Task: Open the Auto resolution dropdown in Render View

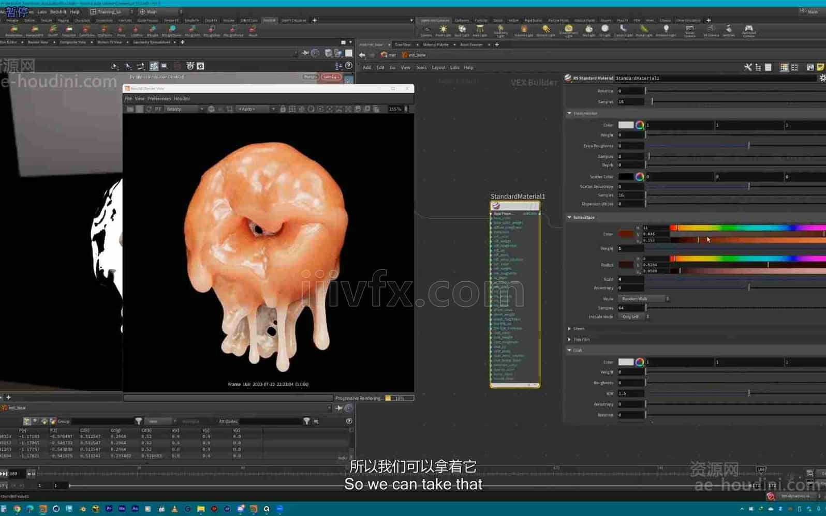Action: pyautogui.click(x=256, y=109)
